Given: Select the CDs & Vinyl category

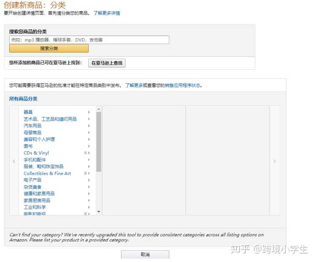Looking at the screenshot, I should point(36,153).
